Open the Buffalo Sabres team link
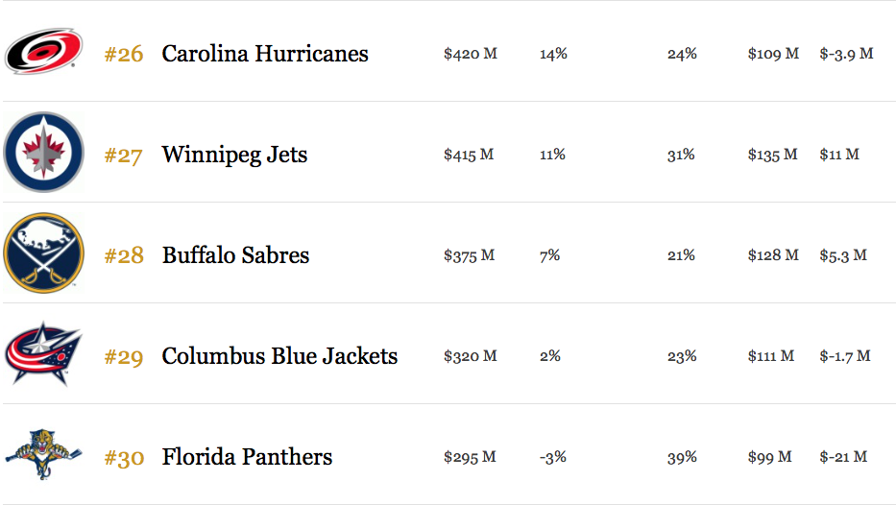Viewport: 896px width, 505px height. (235, 255)
